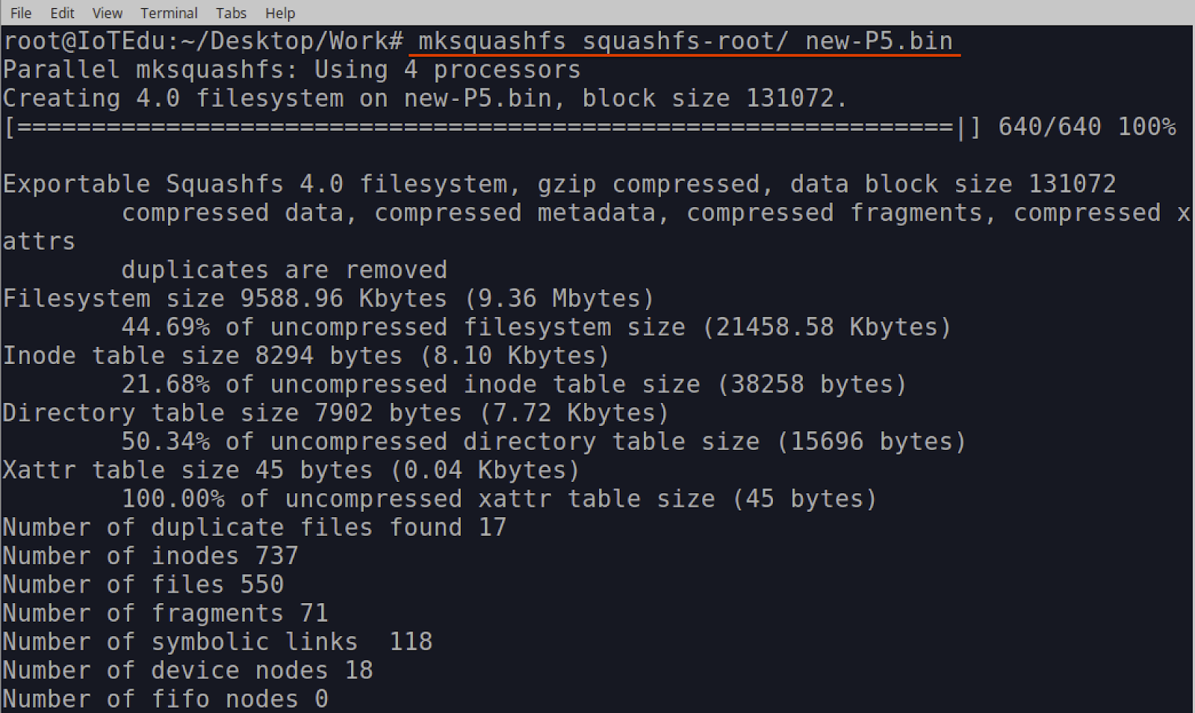Click the "Inode table size 8294 bytes" line

click(305, 355)
